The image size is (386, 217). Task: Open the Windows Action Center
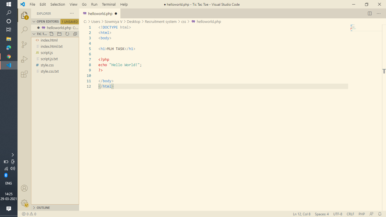(9, 209)
